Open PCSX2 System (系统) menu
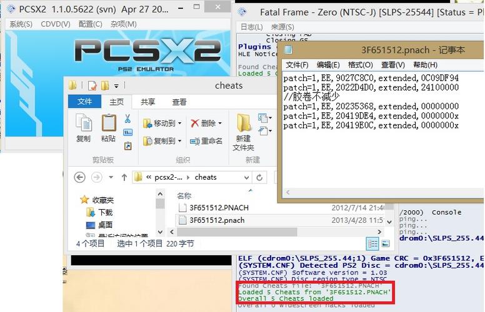This screenshot has width=485, height=312. click(x=21, y=24)
